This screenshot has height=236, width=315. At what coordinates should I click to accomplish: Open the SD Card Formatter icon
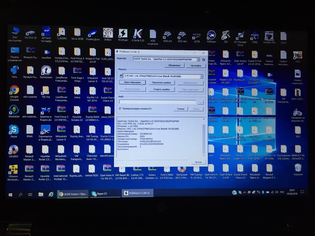tap(47, 34)
